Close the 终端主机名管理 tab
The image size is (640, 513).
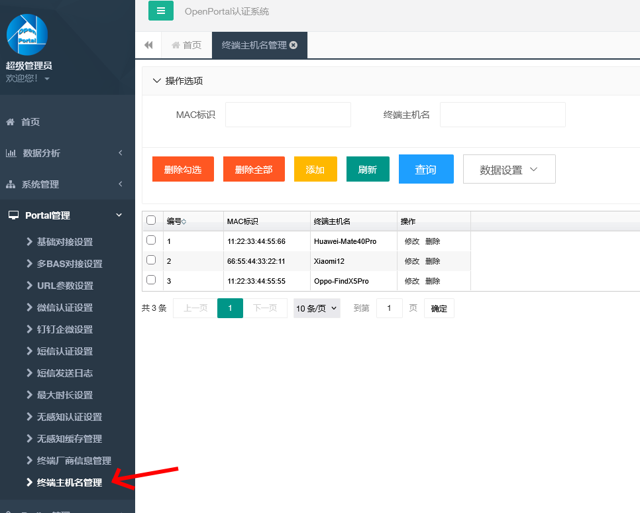click(x=293, y=45)
